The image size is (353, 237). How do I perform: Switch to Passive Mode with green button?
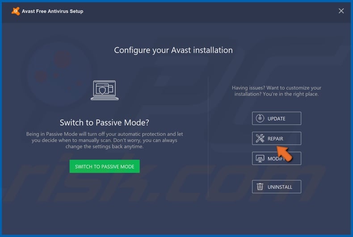(x=105, y=166)
